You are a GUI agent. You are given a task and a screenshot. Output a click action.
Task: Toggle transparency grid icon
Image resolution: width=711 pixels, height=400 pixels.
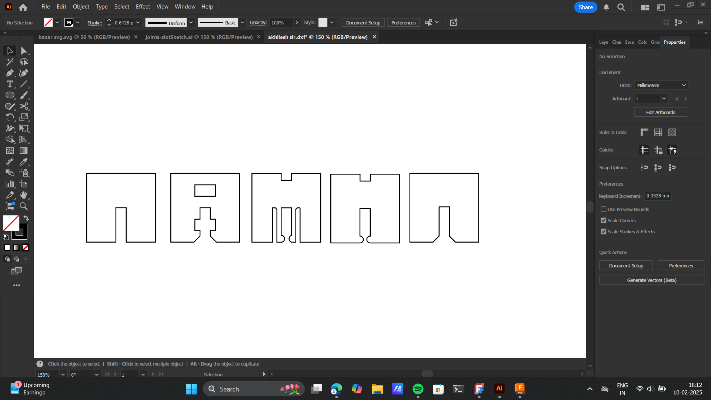(x=672, y=132)
